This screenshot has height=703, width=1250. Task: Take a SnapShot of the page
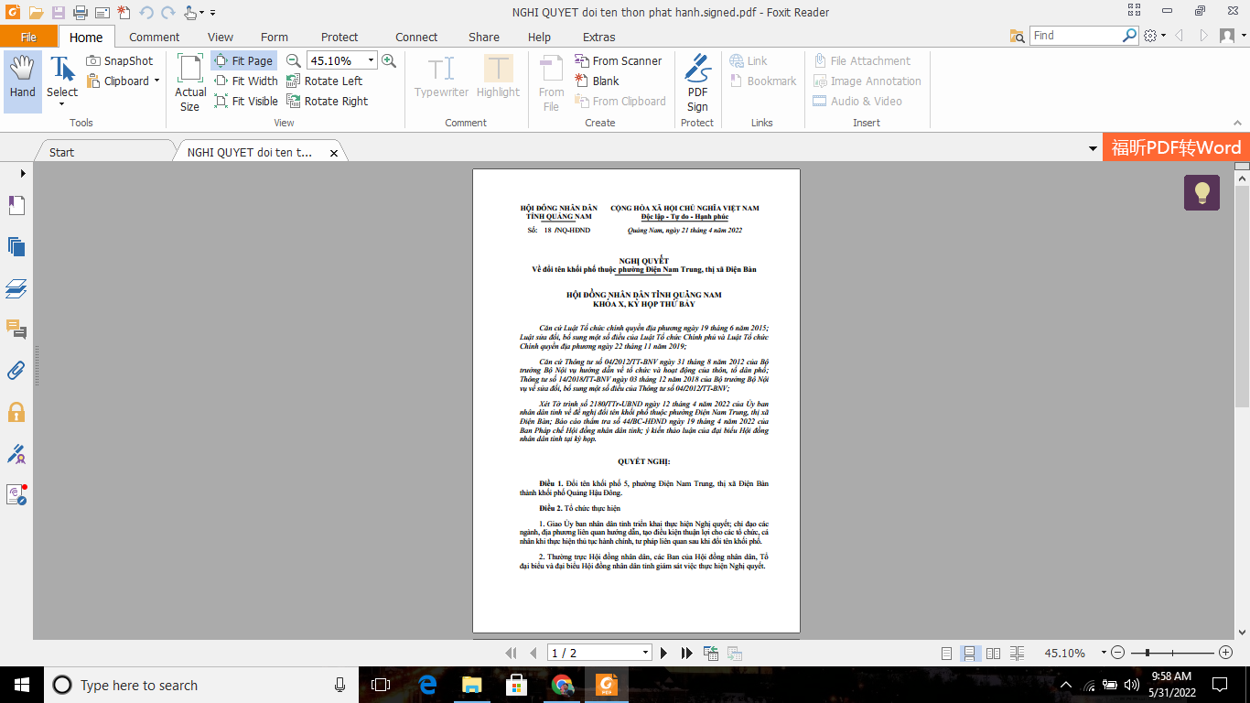click(x=120, y=60)
